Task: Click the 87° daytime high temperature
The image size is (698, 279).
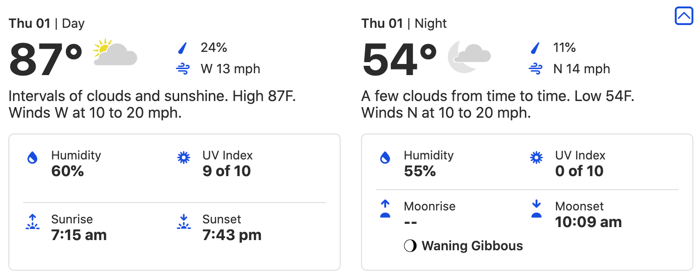Action: [46, 60]
